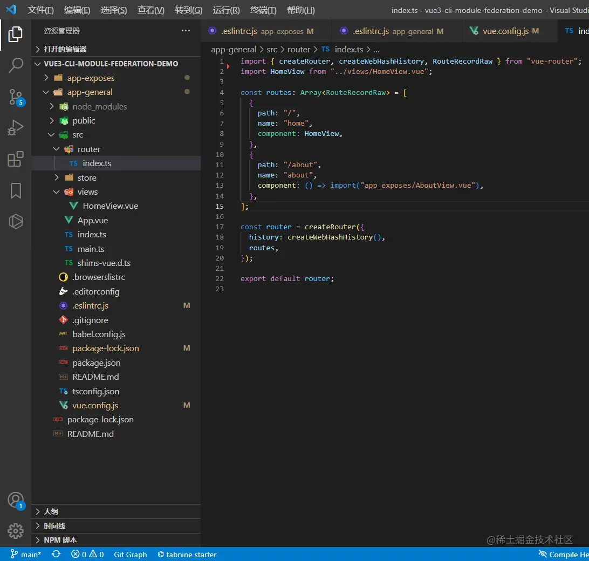Expand the app-exposes folder
Image resolution: width=589 pixels, height=561 pixels.
115,78
